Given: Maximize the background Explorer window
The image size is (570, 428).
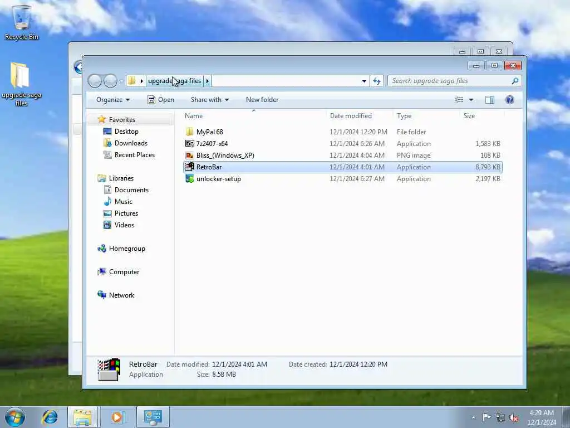Looking at the screenshot, I should pos(480,52).
